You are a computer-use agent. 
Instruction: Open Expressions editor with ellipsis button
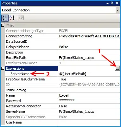coord(118,68)
